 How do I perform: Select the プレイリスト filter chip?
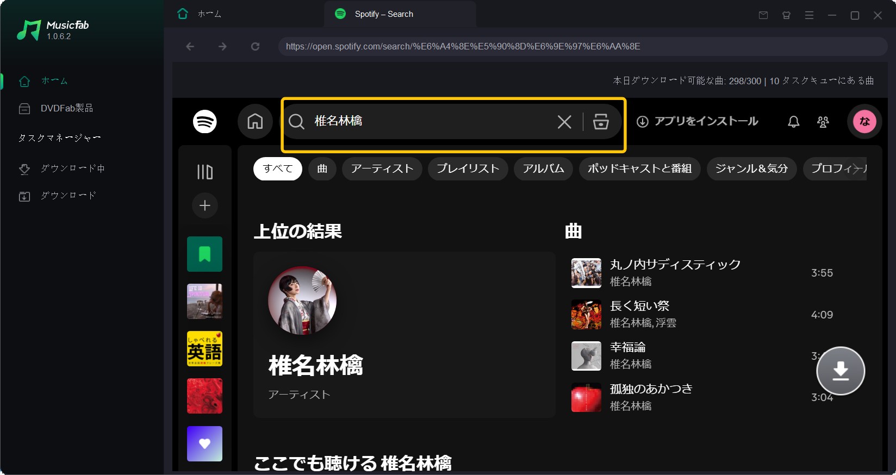[x=468, y=168]
